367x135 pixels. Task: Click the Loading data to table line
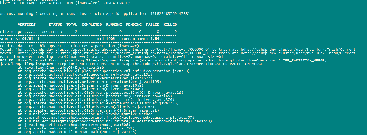tap(69, 46)
